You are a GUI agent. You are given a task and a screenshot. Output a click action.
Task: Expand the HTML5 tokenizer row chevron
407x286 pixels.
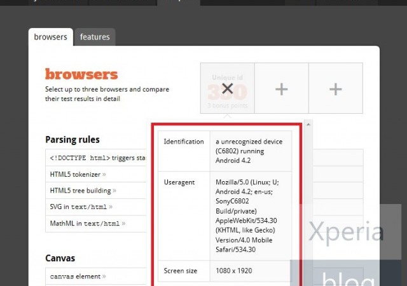pyautogui.click(x=104, y=174)
